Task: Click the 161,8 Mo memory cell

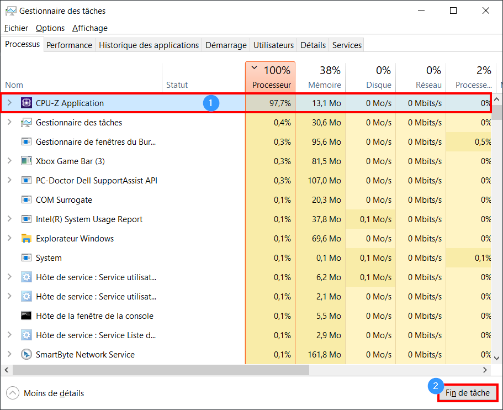Action: click(320, 354)
